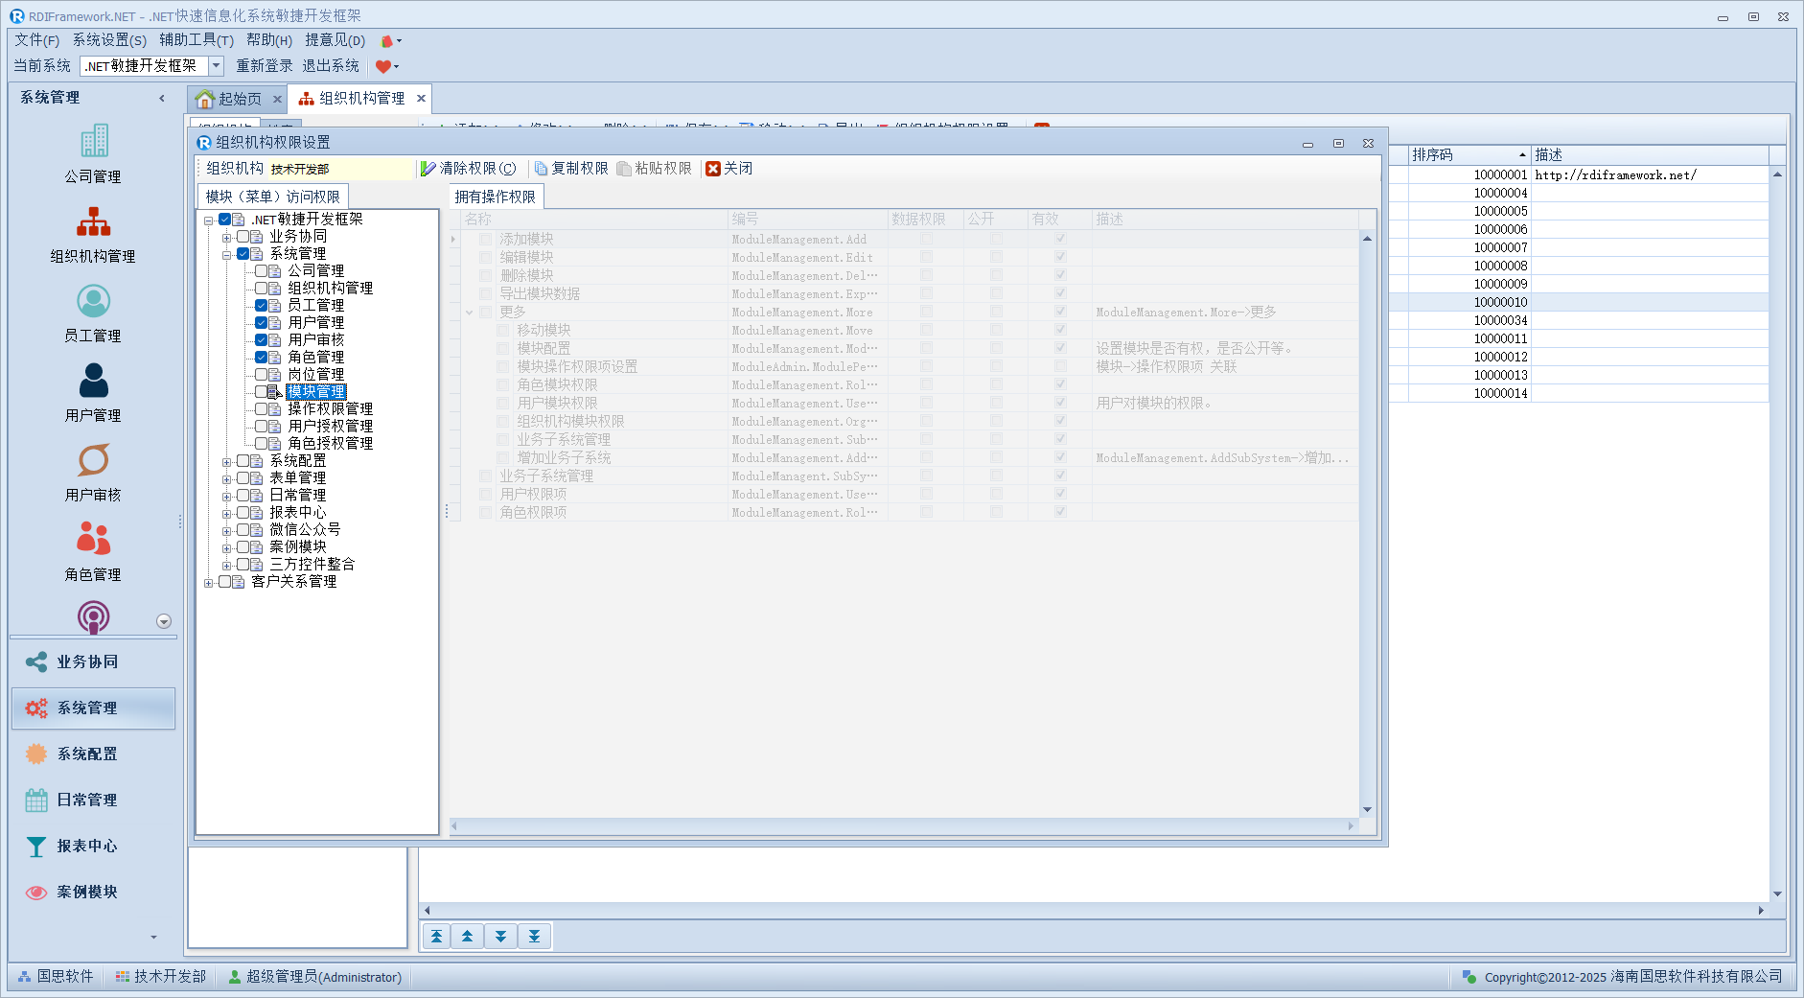Open the 当前系统 dropdown arrow
Screen dimensions: 1804x998
pyautogui.click(x=217, y=66)
